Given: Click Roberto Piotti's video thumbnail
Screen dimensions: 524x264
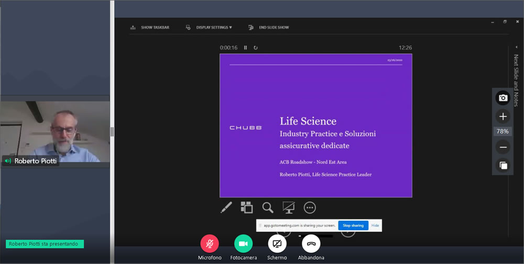Looking at the screenshot, I should (x=55, y=132).
